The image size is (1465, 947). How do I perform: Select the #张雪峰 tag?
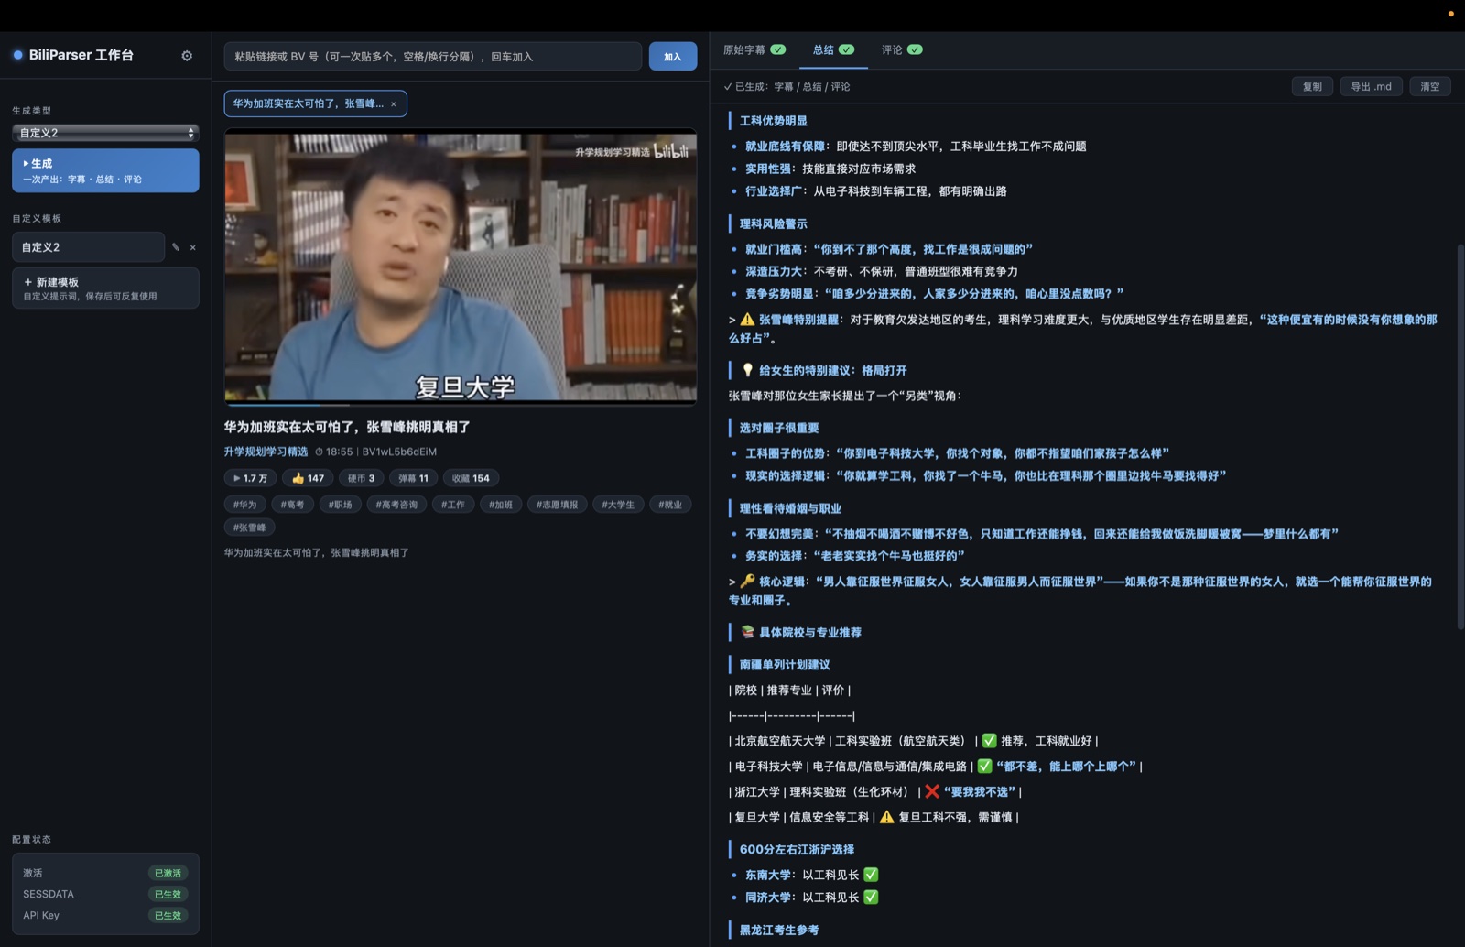coord(249,528)
